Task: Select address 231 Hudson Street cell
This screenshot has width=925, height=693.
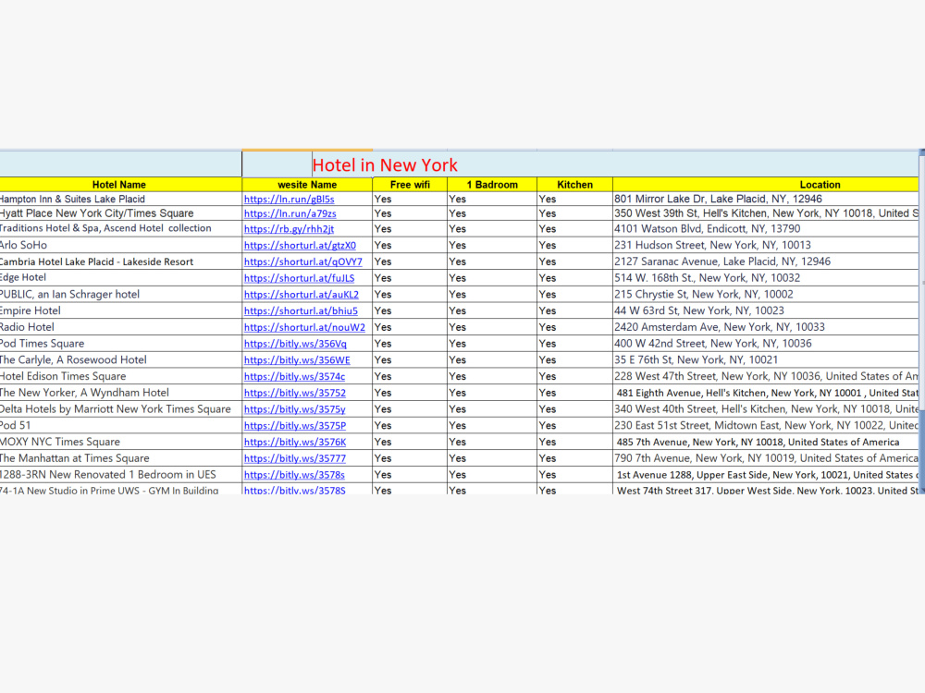Action: pyautogui.click(x=766, y=245)
